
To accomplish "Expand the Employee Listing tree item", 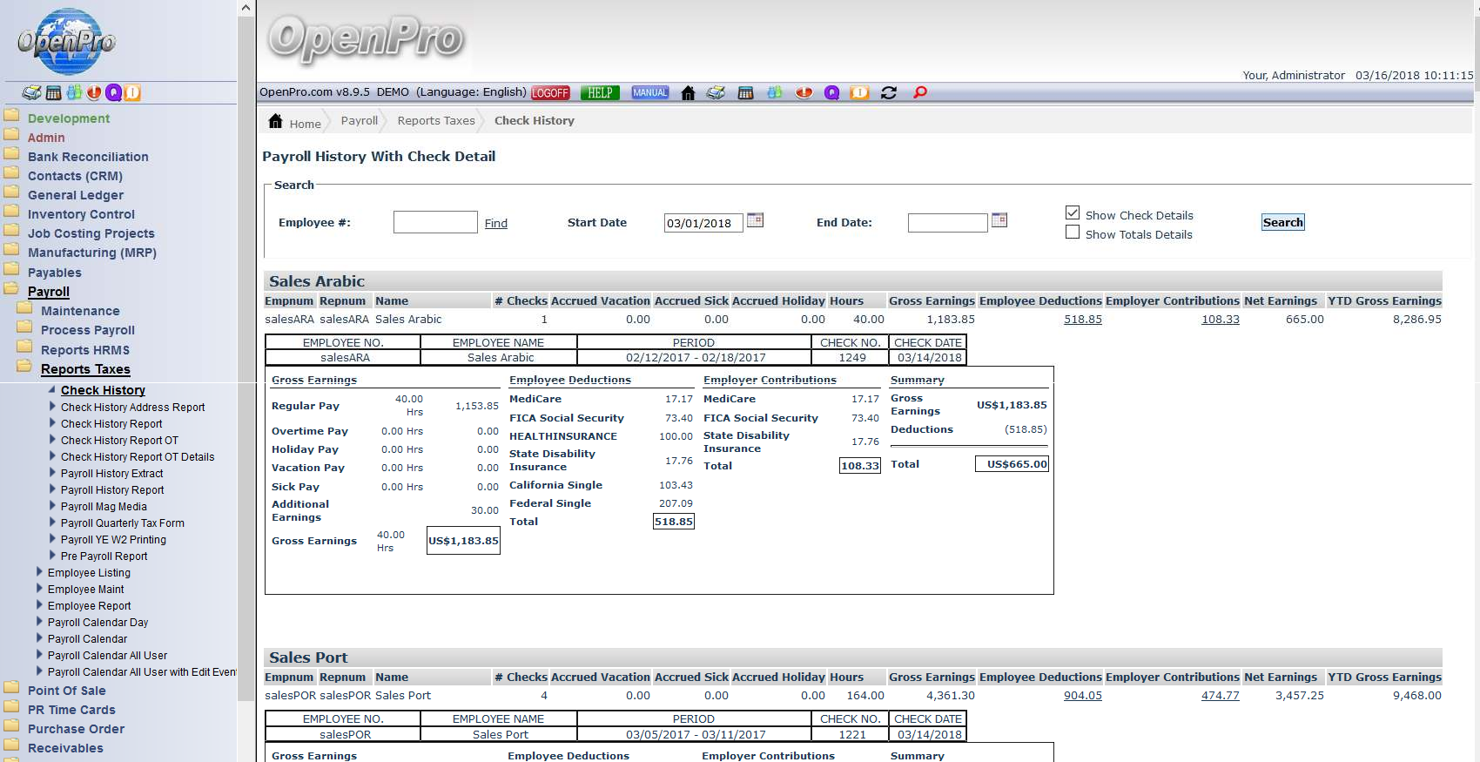I will (39, 572).
